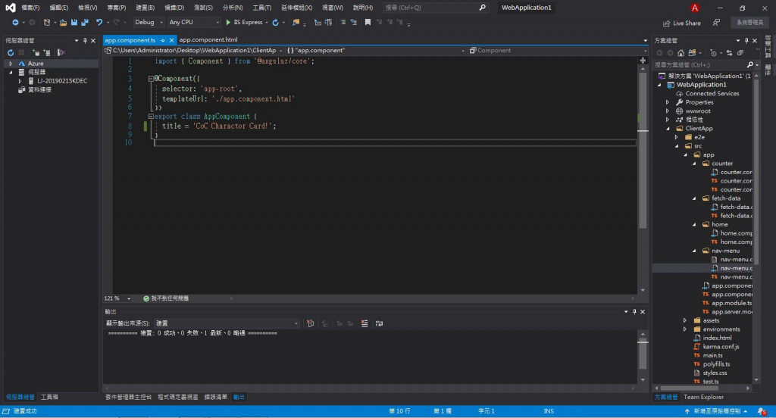Screen dimensions: 776x418
Task: Click the pending changes filter clock icon
Action: coord(713,53)
